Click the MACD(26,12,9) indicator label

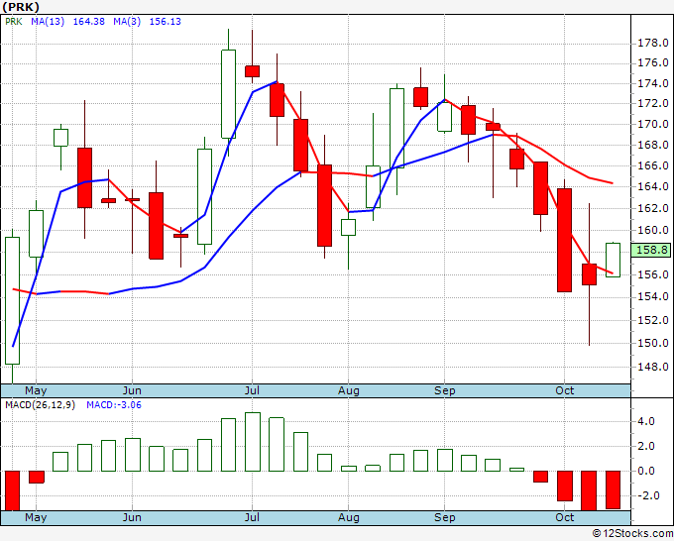coord(40,405)
